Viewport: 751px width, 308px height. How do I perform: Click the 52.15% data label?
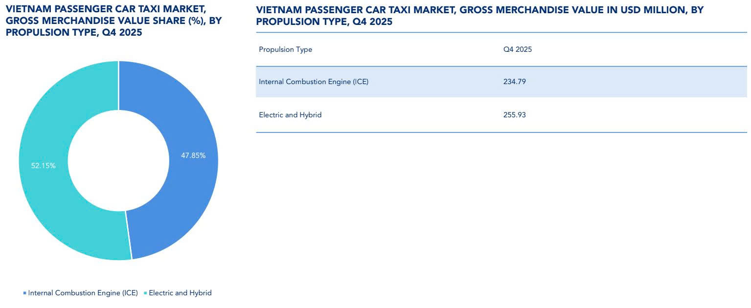point(44,166)
